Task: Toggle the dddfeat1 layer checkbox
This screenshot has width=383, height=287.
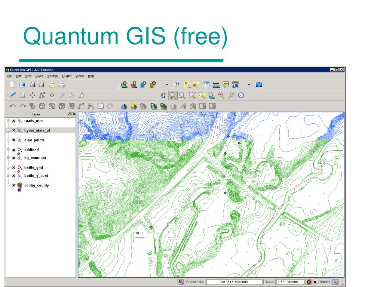Action: pos(14,150)
